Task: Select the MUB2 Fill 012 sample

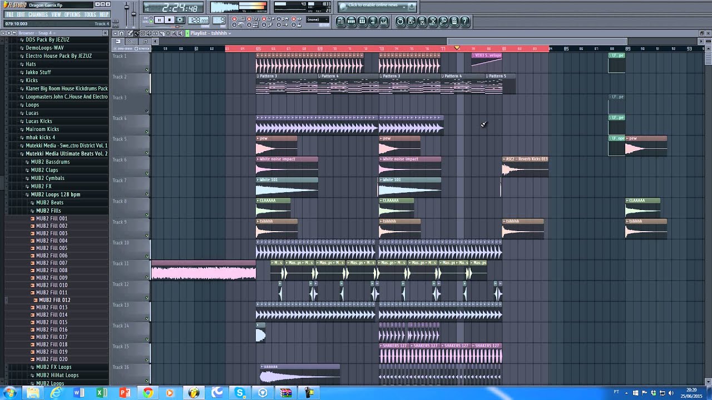Action: (x=55, y=300)
